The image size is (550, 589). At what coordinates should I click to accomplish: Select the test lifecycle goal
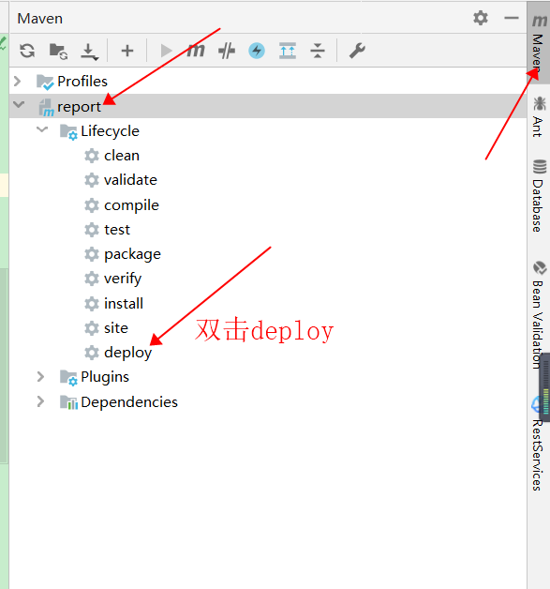(x=117, y=230)
